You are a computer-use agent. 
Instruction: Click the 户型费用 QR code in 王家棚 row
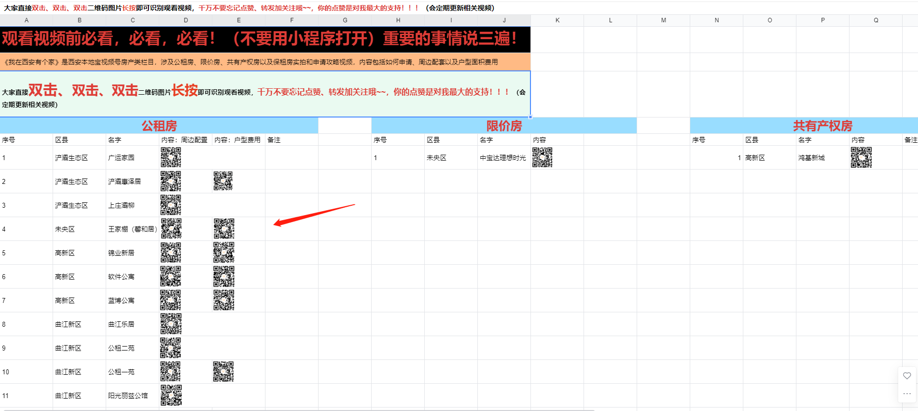pyautogui.click(x=224, y=229)
